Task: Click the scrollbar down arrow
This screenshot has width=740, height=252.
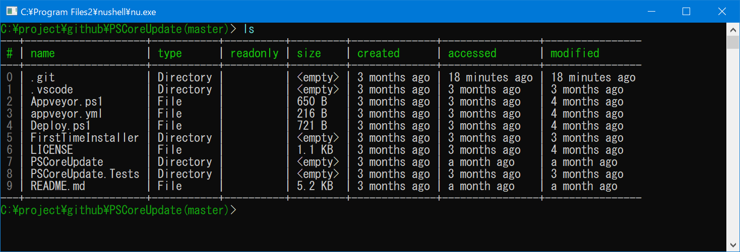Action: [x=733, y=245]
